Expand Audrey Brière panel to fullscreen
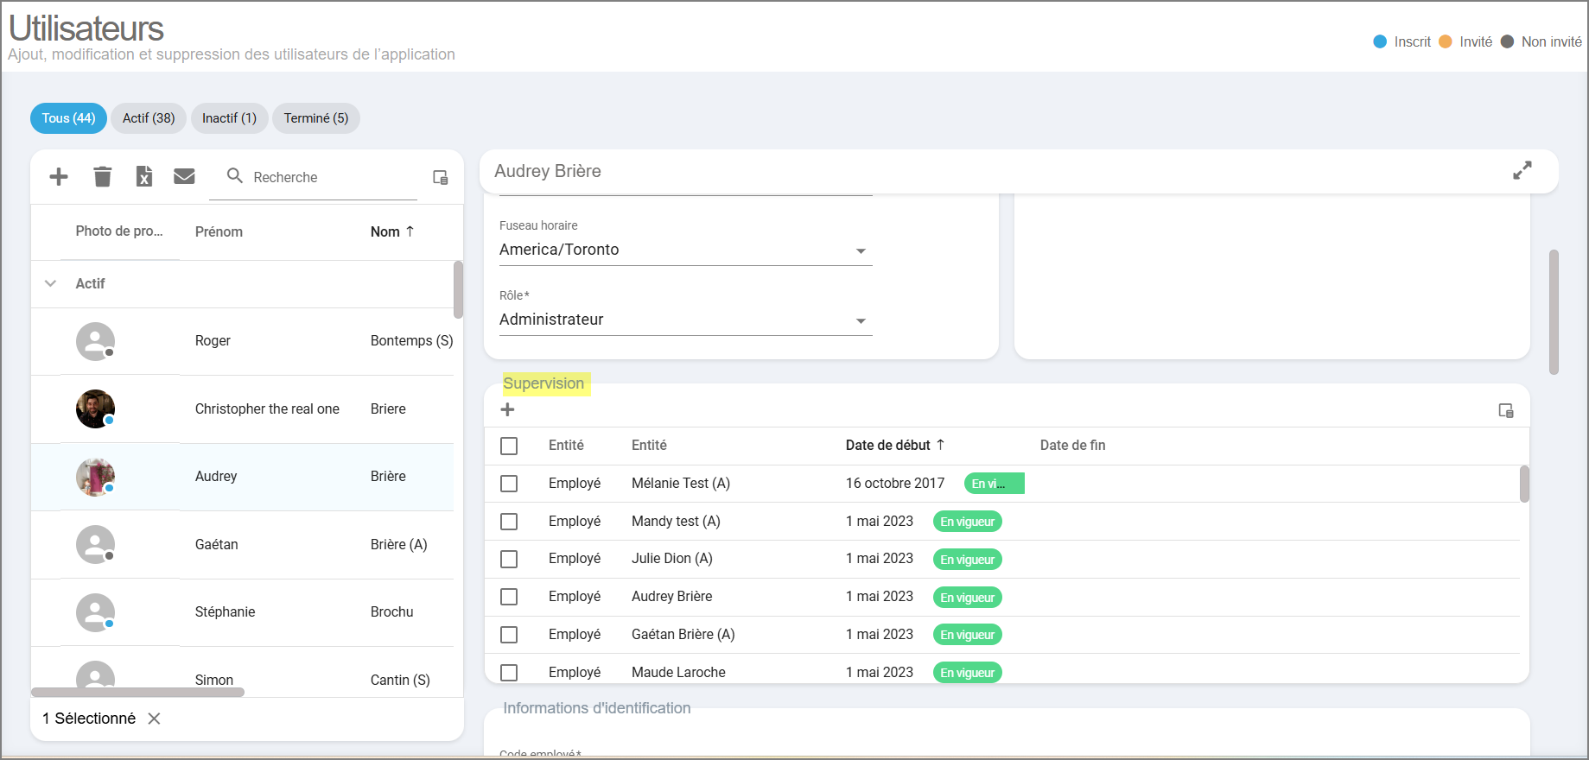The width and height of the screenshot is (1589, 760). point(1522,171)
